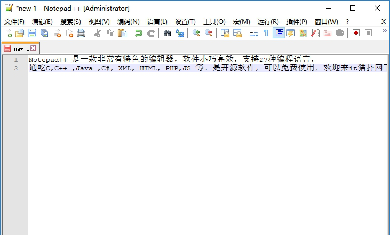
Task: Open folder as workspace icon
Action: point(328,33)
